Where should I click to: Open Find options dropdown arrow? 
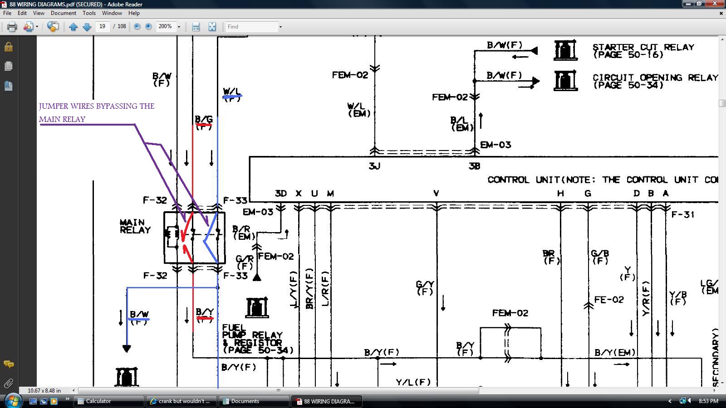(280, 27)
